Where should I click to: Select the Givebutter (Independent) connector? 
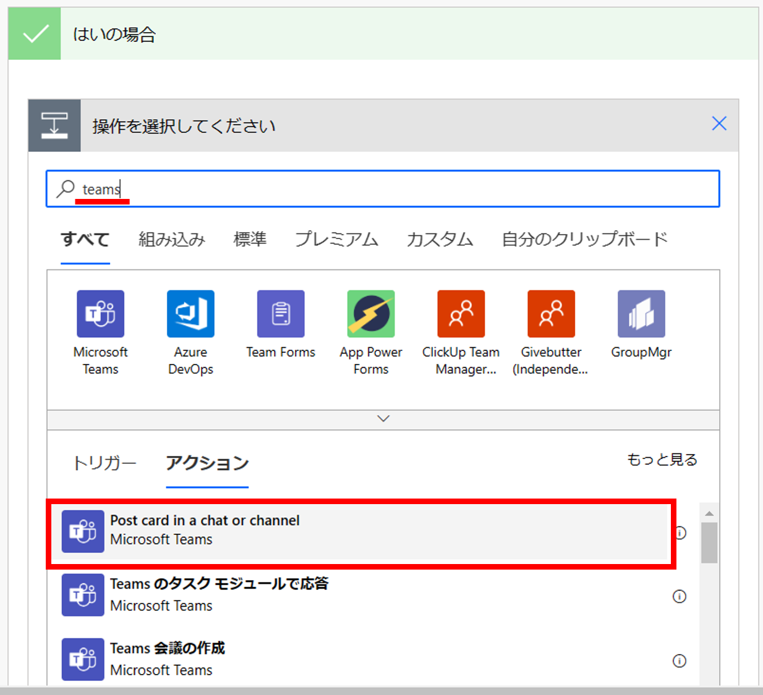coord(551,314)
